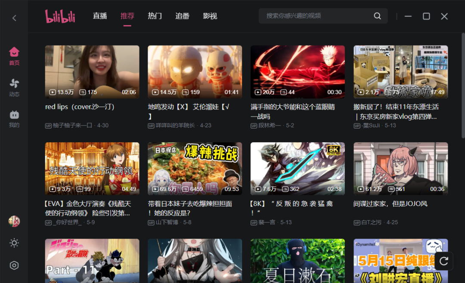Open 满手指的大爷 red anime thumbnail
This screenshot has width=465, height=283.
click(x=298, y=72)
